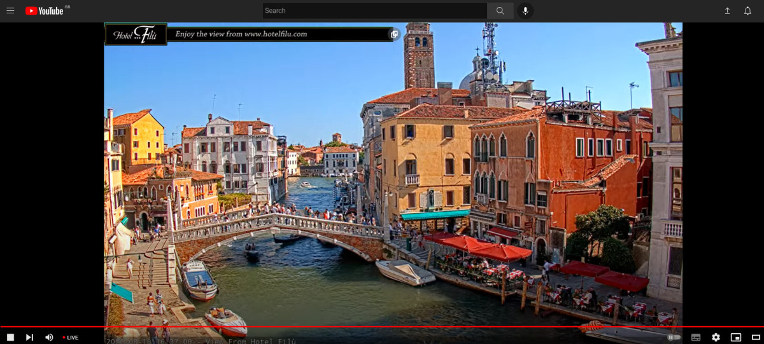Stop the live stream playback
The height and width of the screenshot is (344, 764).
click(10, 337)
